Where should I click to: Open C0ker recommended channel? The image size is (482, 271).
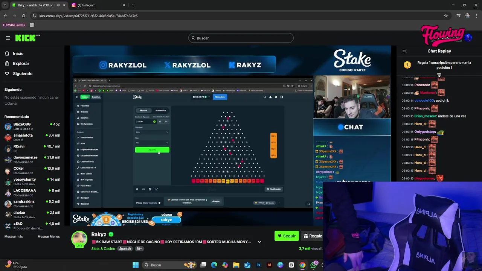pyautogui.click(x=32, y=171)
